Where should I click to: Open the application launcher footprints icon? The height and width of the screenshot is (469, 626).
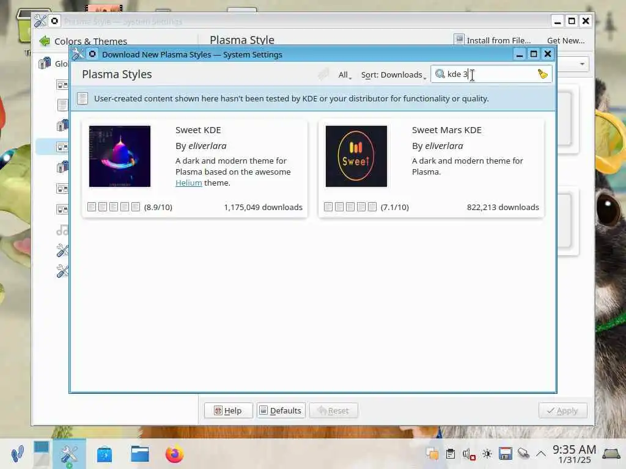(x=17, y=454)
